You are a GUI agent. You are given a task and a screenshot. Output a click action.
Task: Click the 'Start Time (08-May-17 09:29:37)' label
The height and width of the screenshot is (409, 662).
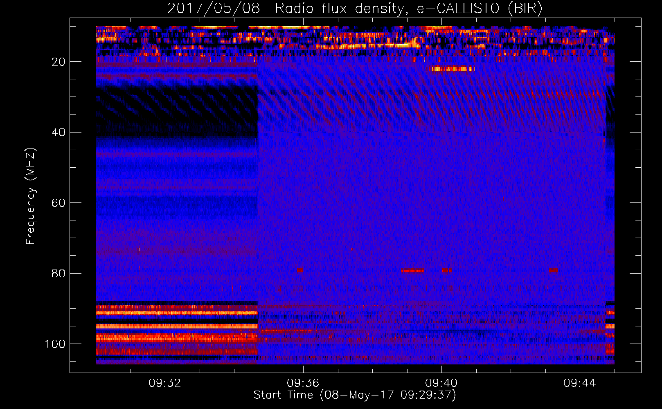pos(355,395)
